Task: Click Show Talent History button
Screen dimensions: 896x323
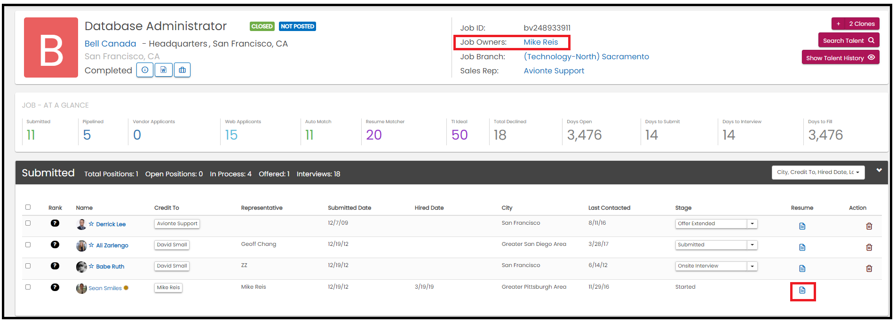Action: pyautogui.click(x=840, y=58)
